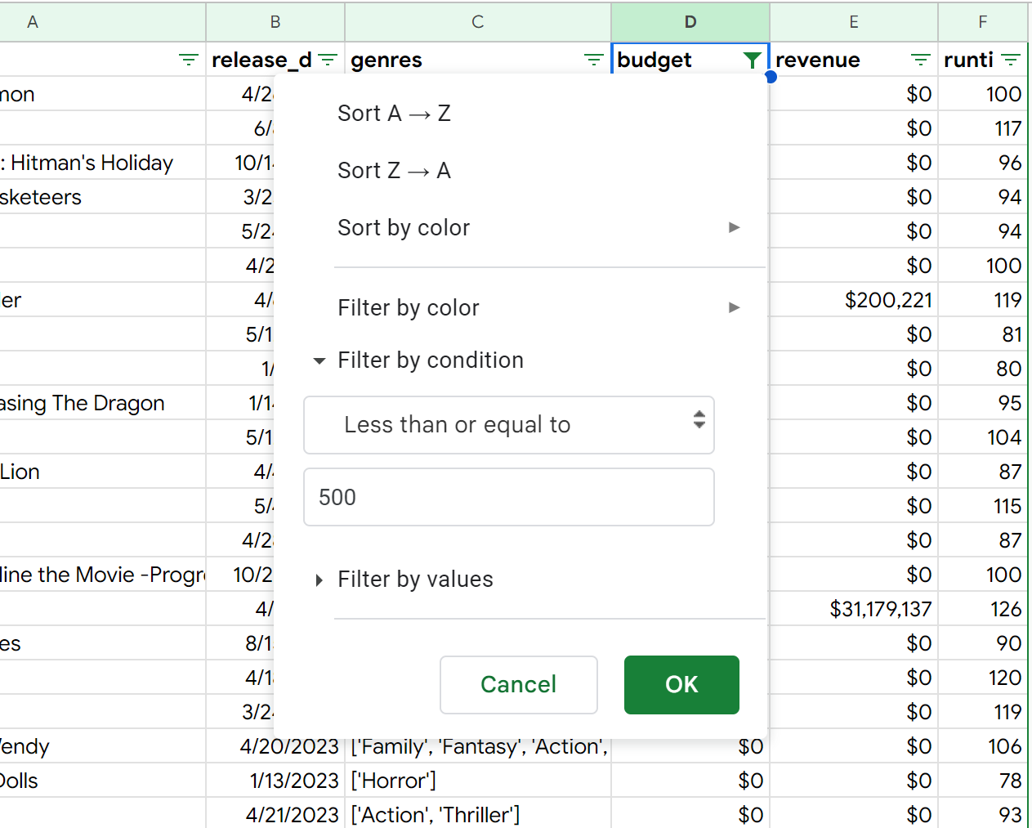Image resolution: width=1032 pixels, height=828 pixels.
Task: Select column D header
Action: 690,22
